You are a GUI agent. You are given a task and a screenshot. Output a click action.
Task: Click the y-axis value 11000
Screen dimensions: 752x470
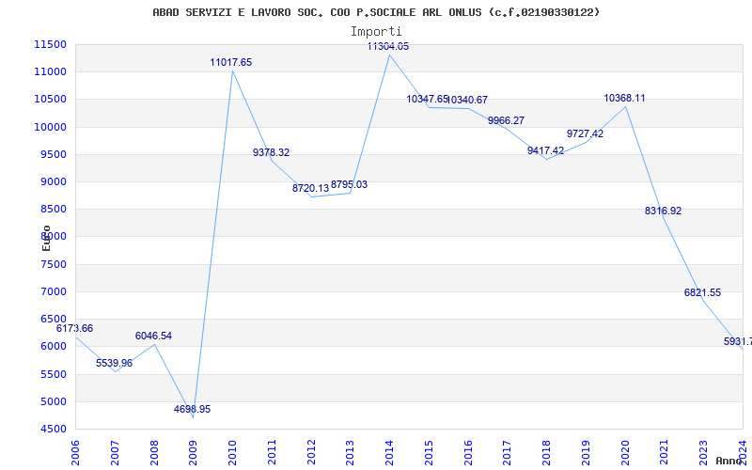tap(50, 72)
